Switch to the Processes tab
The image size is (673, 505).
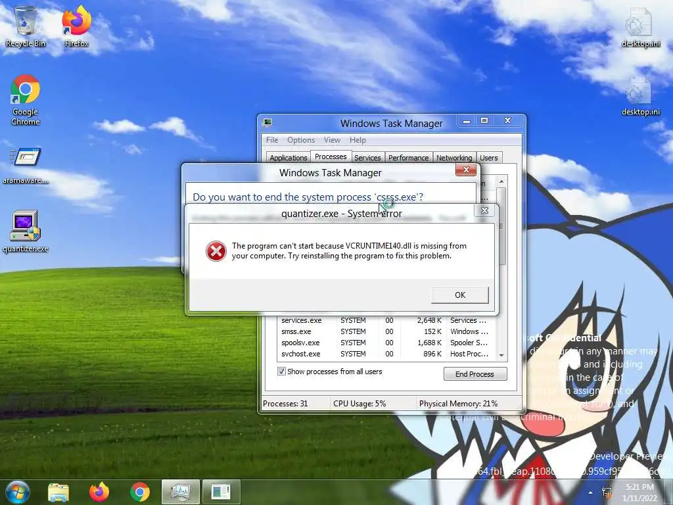pos(331,156)
